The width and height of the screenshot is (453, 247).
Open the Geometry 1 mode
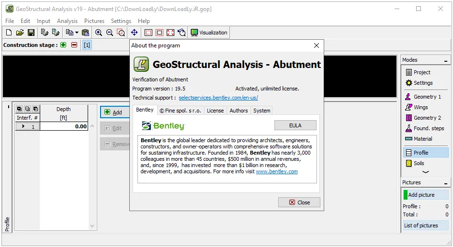point(426,97)
